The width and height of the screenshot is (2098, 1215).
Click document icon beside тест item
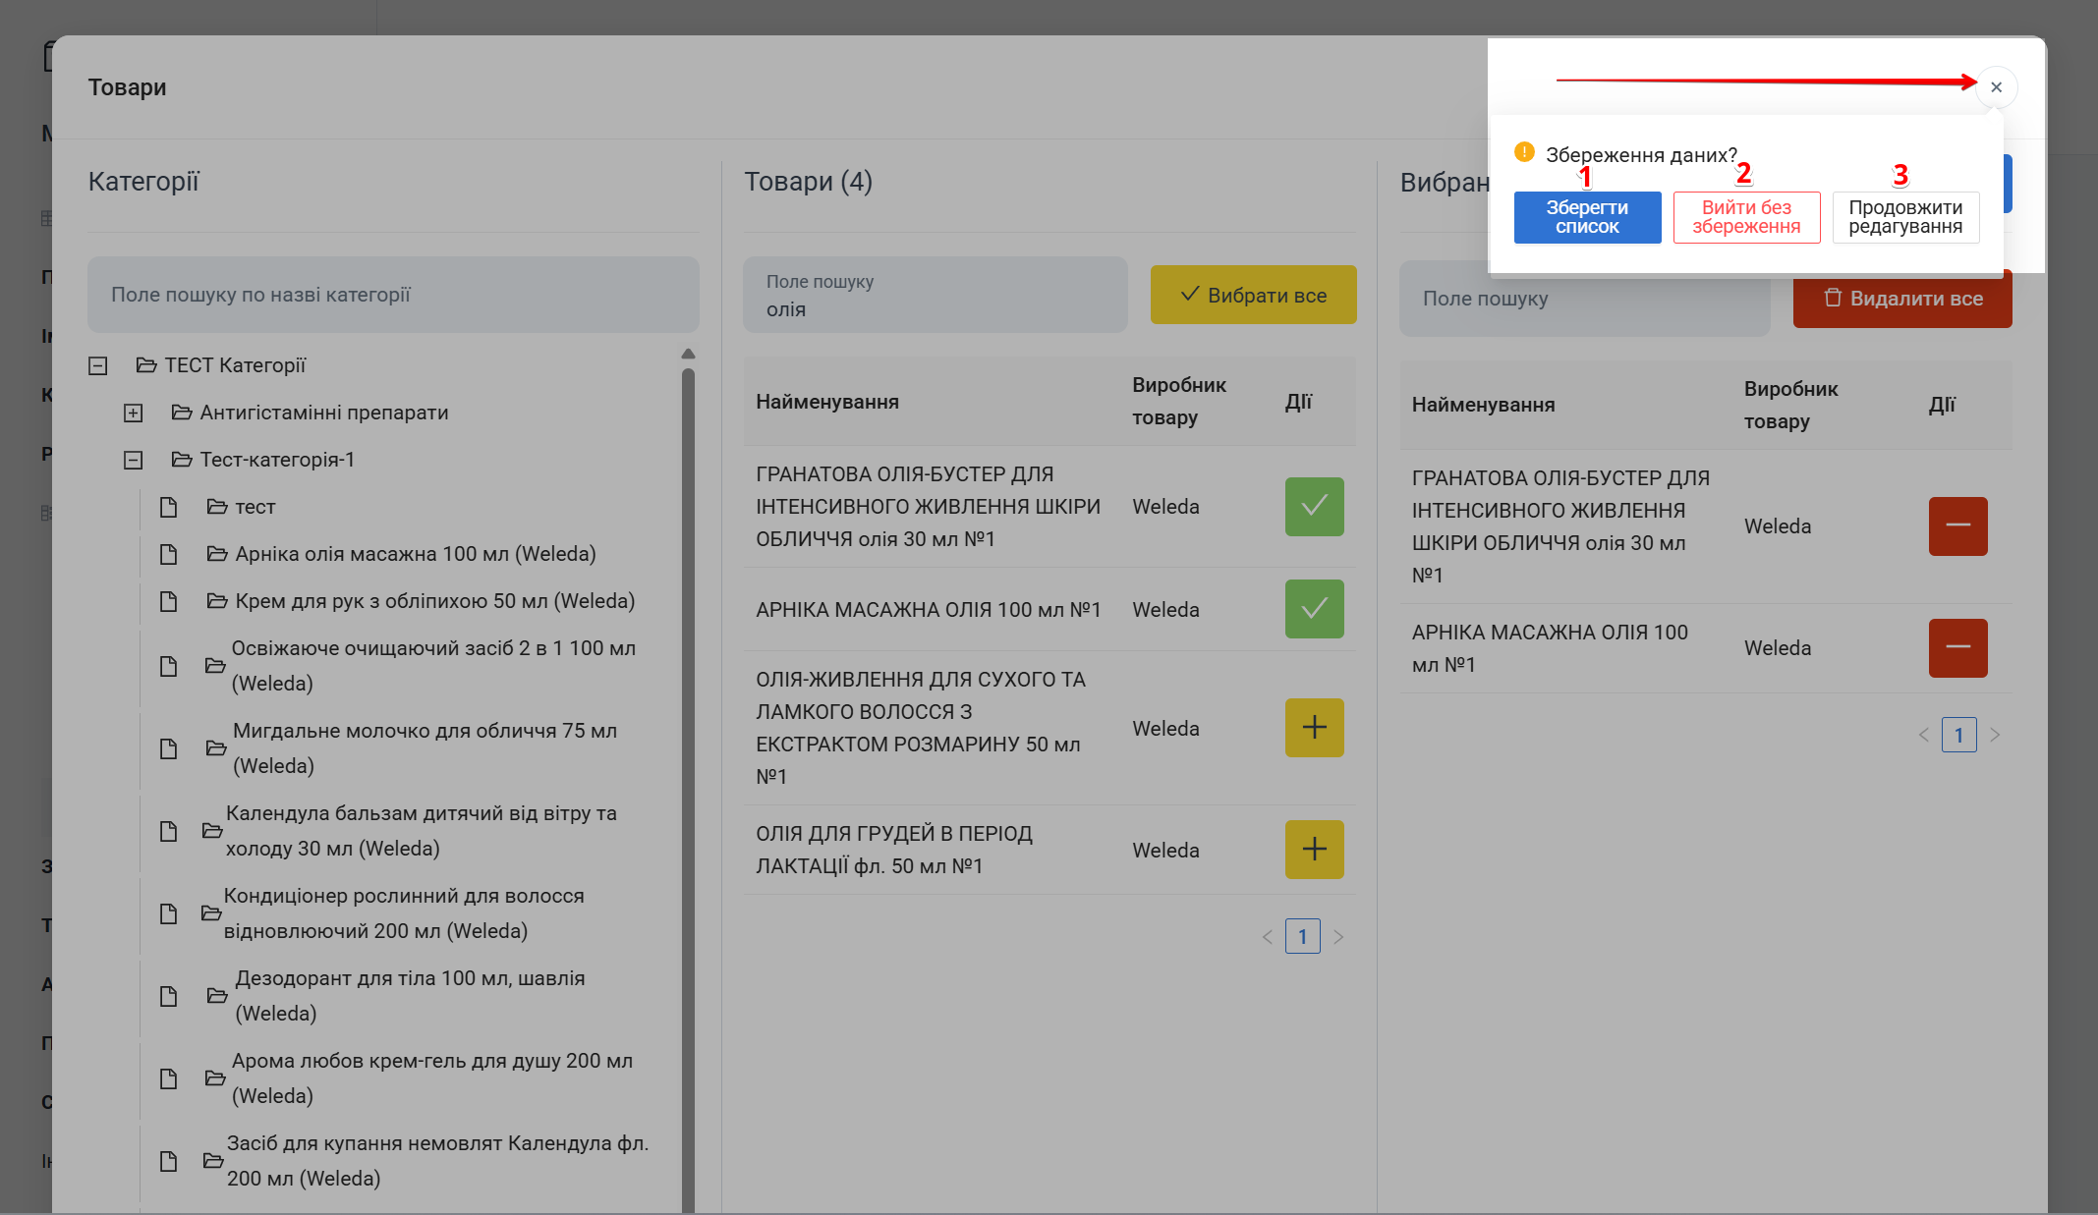[x=169, y=507]
